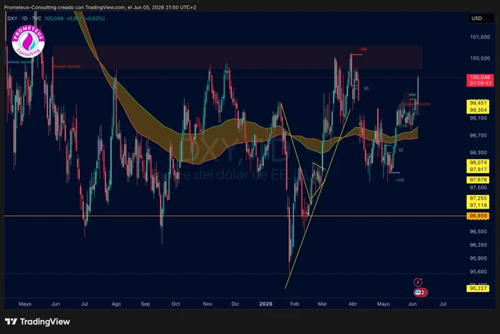Click the 100,500 price axis value
The image size is (500, 334).
click(x=480, y=58)
